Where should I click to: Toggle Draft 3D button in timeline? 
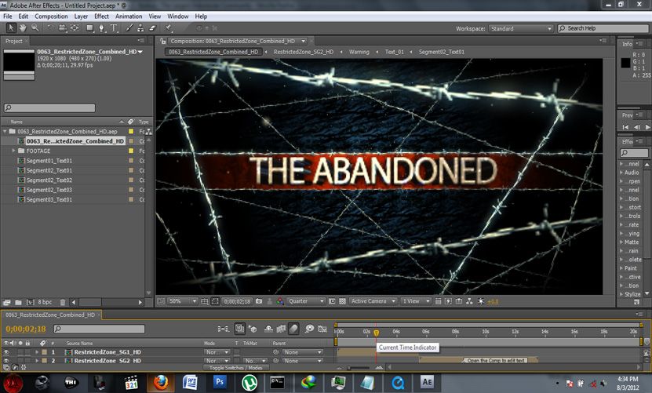click(x=253, y=329)
